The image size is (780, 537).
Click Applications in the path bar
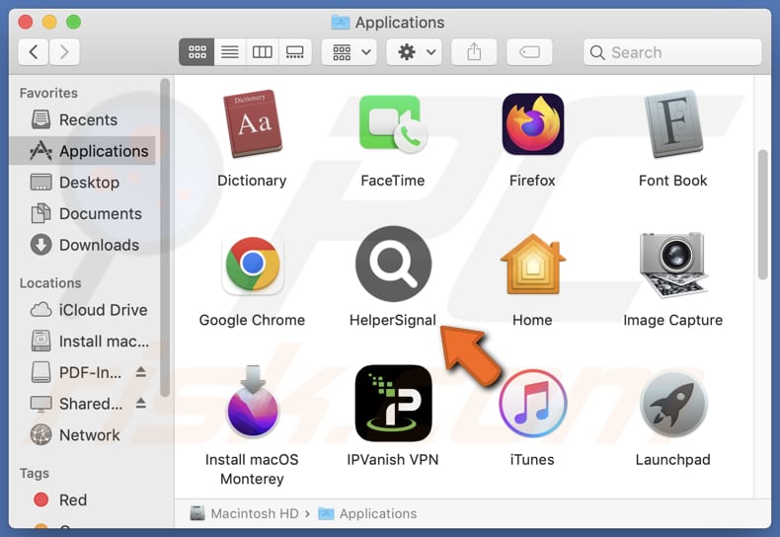click(x=367, y=513)
